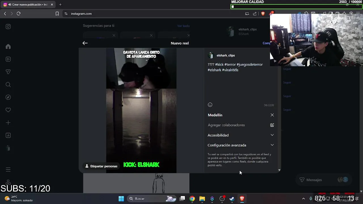Open direct messages paper-plane sidebar icon
Viewport: 363px width, 204px height.
coord(8,72)
